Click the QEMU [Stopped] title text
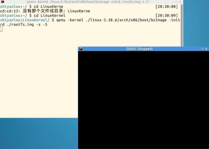 pyautogui.click(x=139, y=49)
